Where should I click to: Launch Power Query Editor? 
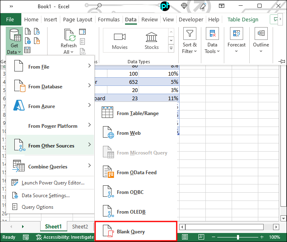(53, 183)
